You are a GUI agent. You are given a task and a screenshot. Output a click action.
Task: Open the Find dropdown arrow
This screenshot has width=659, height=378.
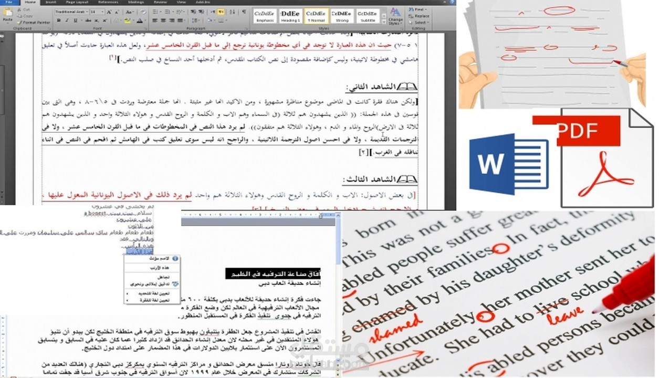point(426,9)
